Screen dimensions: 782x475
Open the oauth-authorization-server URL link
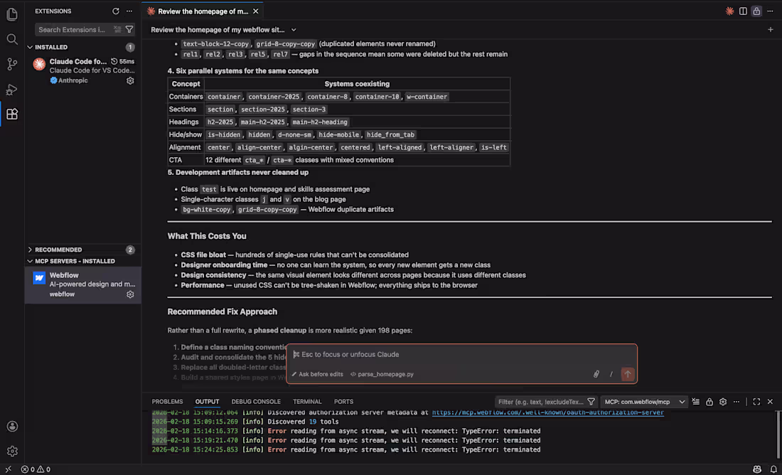[547, 412]
